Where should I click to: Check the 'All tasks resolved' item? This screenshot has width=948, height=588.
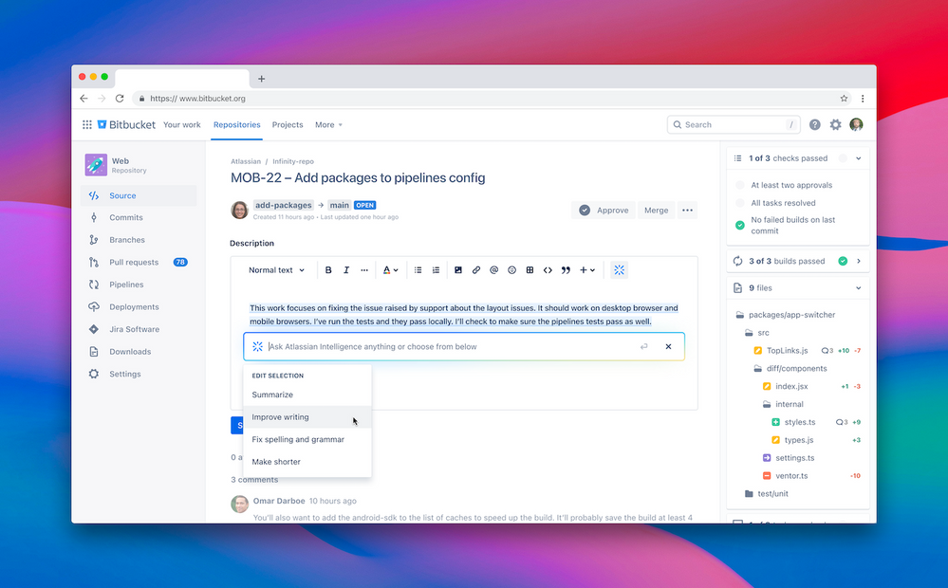coord(741,202)
